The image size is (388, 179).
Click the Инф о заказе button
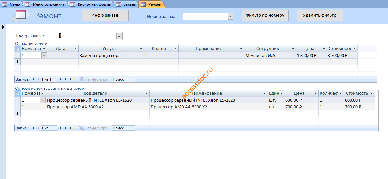coord(105,15)
